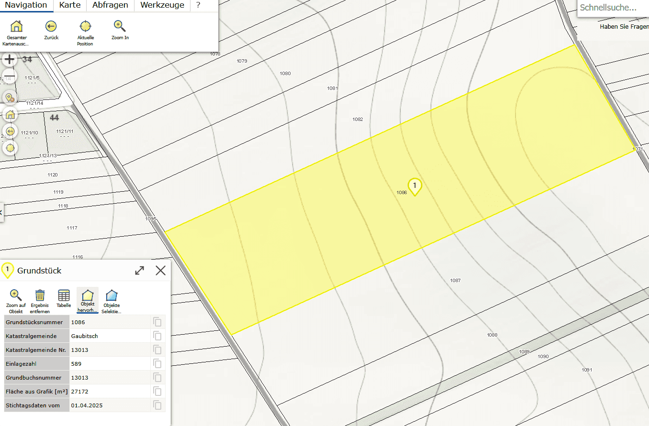
Task: Open the Abfragen tab
Action: point(110,5)
